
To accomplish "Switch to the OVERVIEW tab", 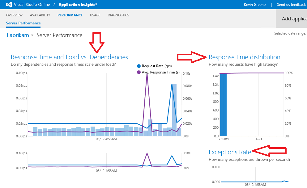I will pos(14,15).
